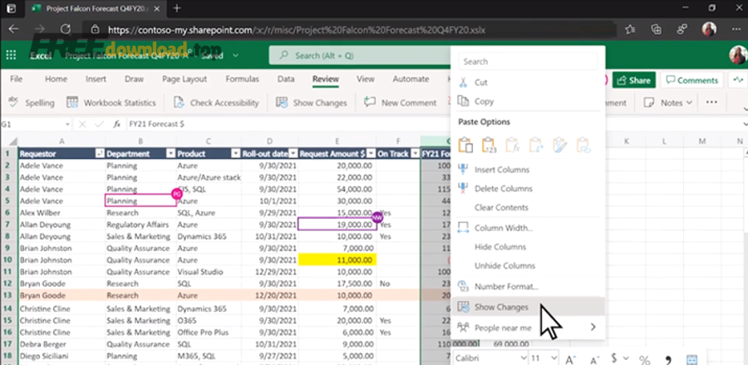Click the Cut scissors icon
The width and height of the screenshot is (748, 365).
click(464, 82)
